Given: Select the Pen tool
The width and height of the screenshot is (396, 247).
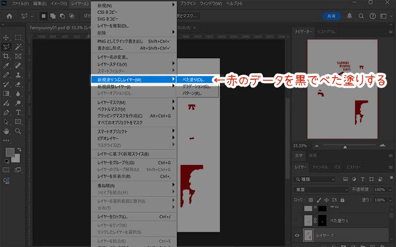Looking at the screenshot, I should click(6, 112).
